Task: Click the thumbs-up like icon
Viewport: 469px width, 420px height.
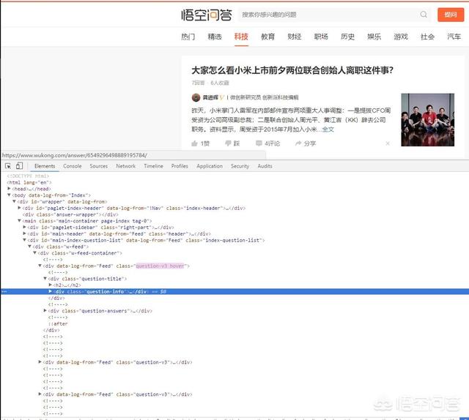Action: [195, 143]
